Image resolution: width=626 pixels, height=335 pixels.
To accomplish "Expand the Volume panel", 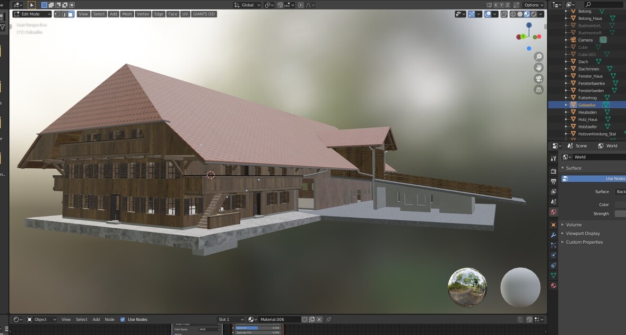I will click(573, 225).
